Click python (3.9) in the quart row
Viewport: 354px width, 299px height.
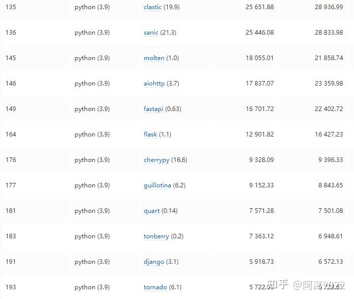pyautogui.click(x=92, y=211)
